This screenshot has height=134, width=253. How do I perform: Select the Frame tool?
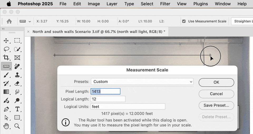pos(17,58)
